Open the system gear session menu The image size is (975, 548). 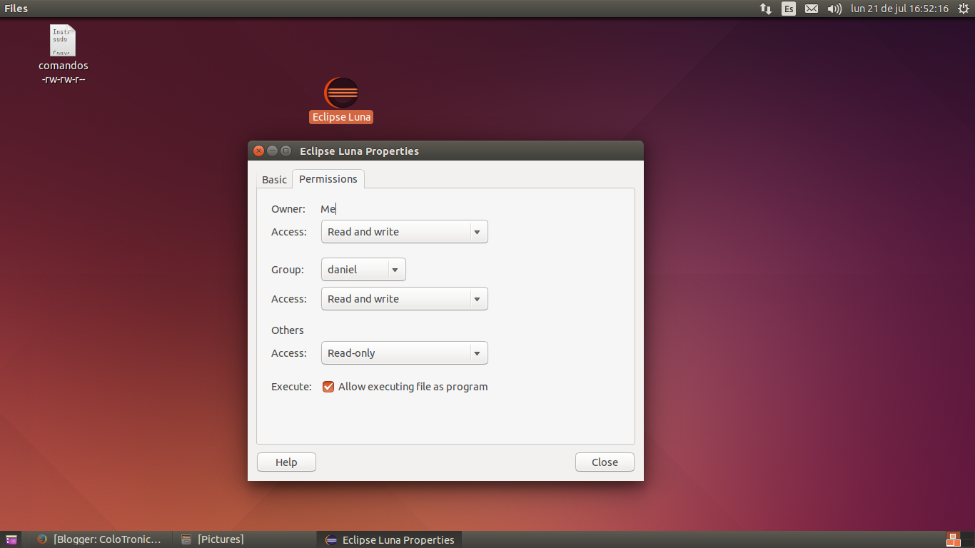coord(964,9)
